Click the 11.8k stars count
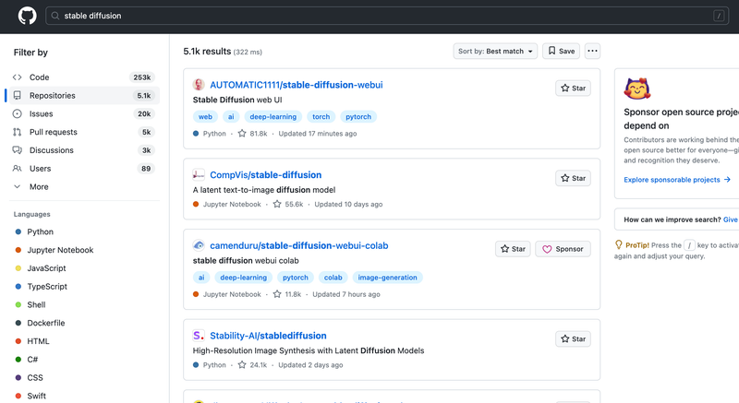This screenshot has height=403, width=739. (x=287, y=294)
